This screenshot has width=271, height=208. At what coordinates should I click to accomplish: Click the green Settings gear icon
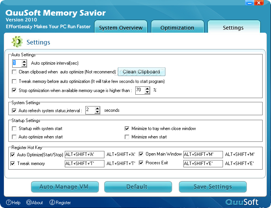point(17,42)
